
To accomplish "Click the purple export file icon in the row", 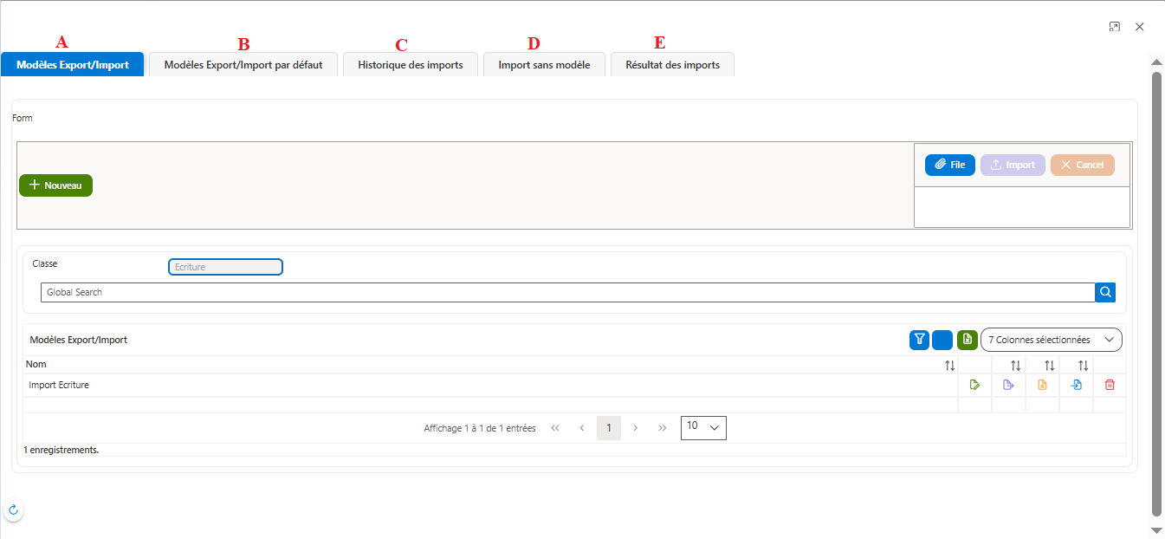I will (x=1008, y=386).
